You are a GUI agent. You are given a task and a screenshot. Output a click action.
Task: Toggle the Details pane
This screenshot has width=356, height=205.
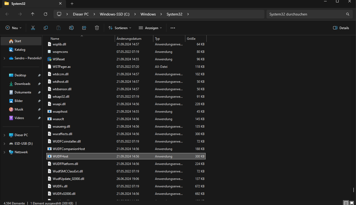[341, 28]
